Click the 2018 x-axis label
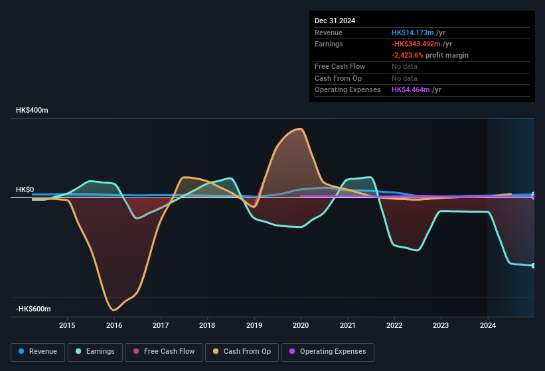Screen dimensions: 545x371 tap(207, 325)
